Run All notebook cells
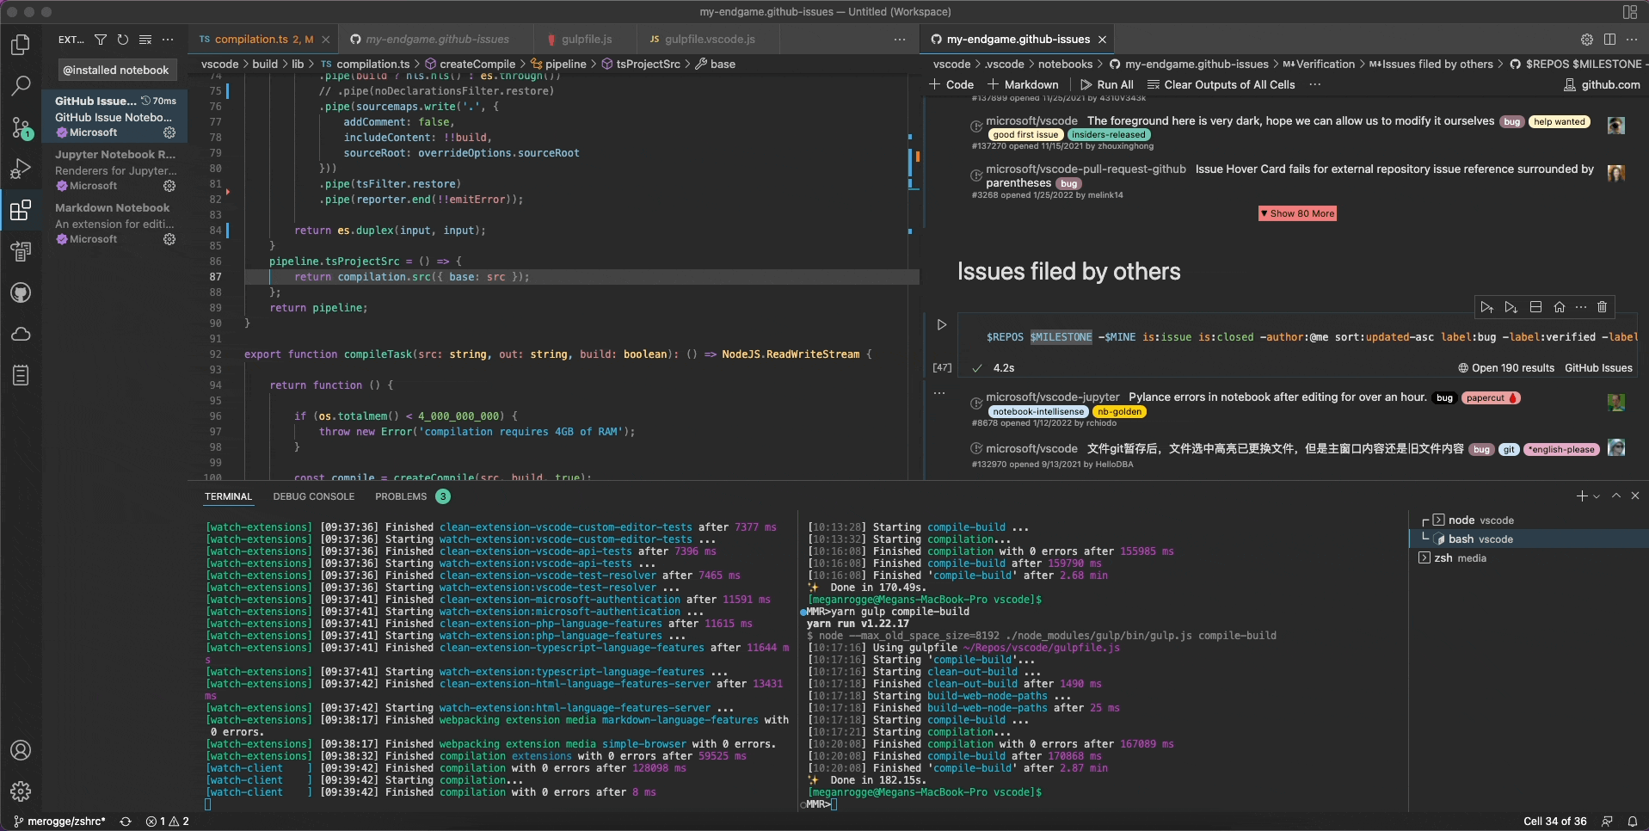1649x831 pixels. (1107, 84)
